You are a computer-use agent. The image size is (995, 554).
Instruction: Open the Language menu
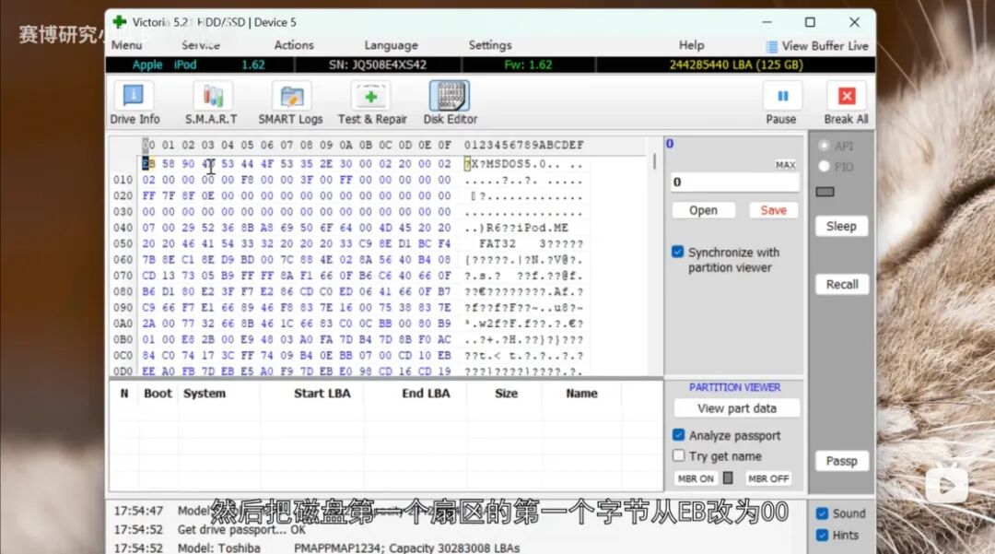pyautogui.click(x=391, y=45)
